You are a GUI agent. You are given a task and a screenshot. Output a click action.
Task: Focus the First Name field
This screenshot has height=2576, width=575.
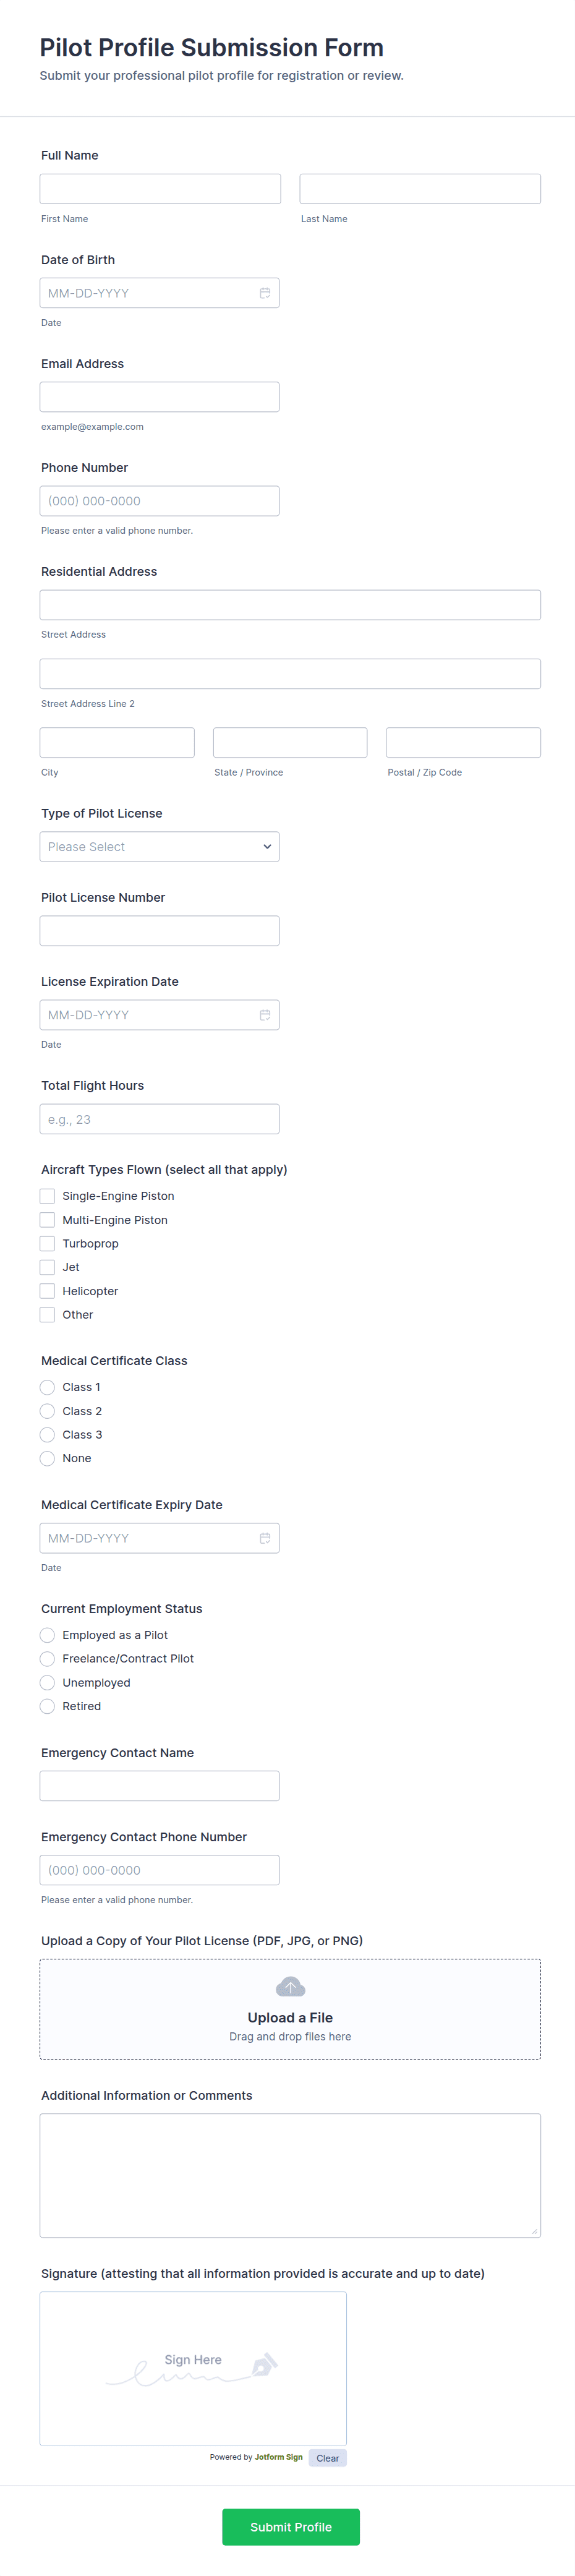coord(160,189)
